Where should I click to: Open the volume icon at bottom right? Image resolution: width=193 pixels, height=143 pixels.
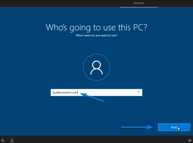190,140
